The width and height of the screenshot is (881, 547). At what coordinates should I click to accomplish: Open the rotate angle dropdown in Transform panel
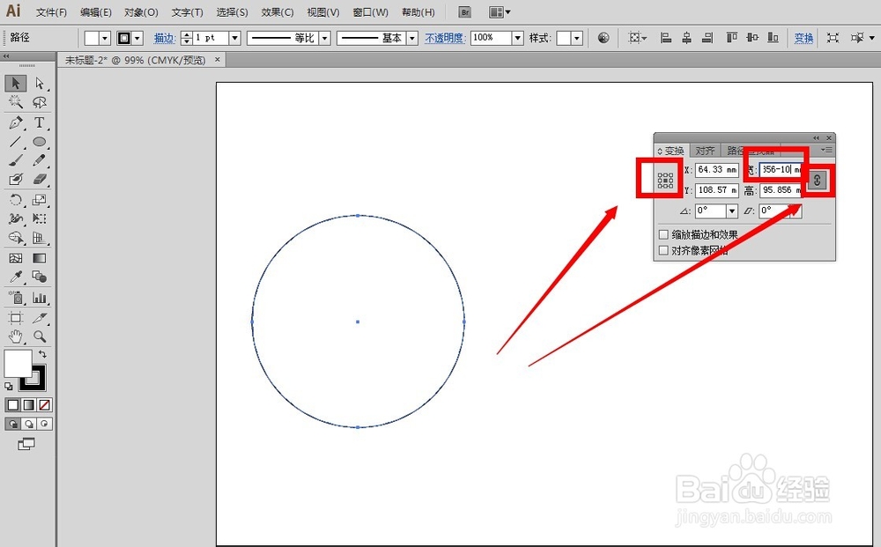(731, 211)
